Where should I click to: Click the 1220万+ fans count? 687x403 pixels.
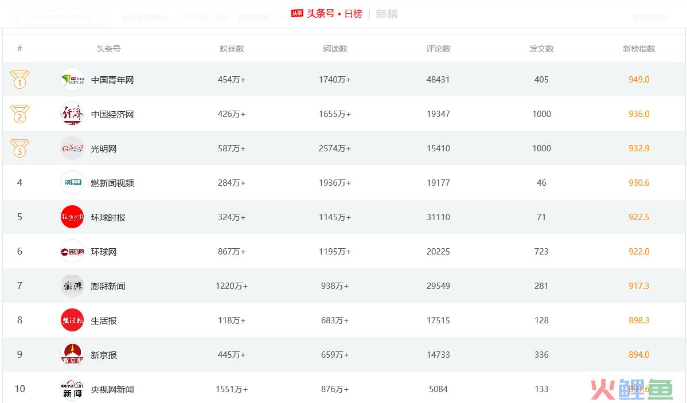pos(232,285)
